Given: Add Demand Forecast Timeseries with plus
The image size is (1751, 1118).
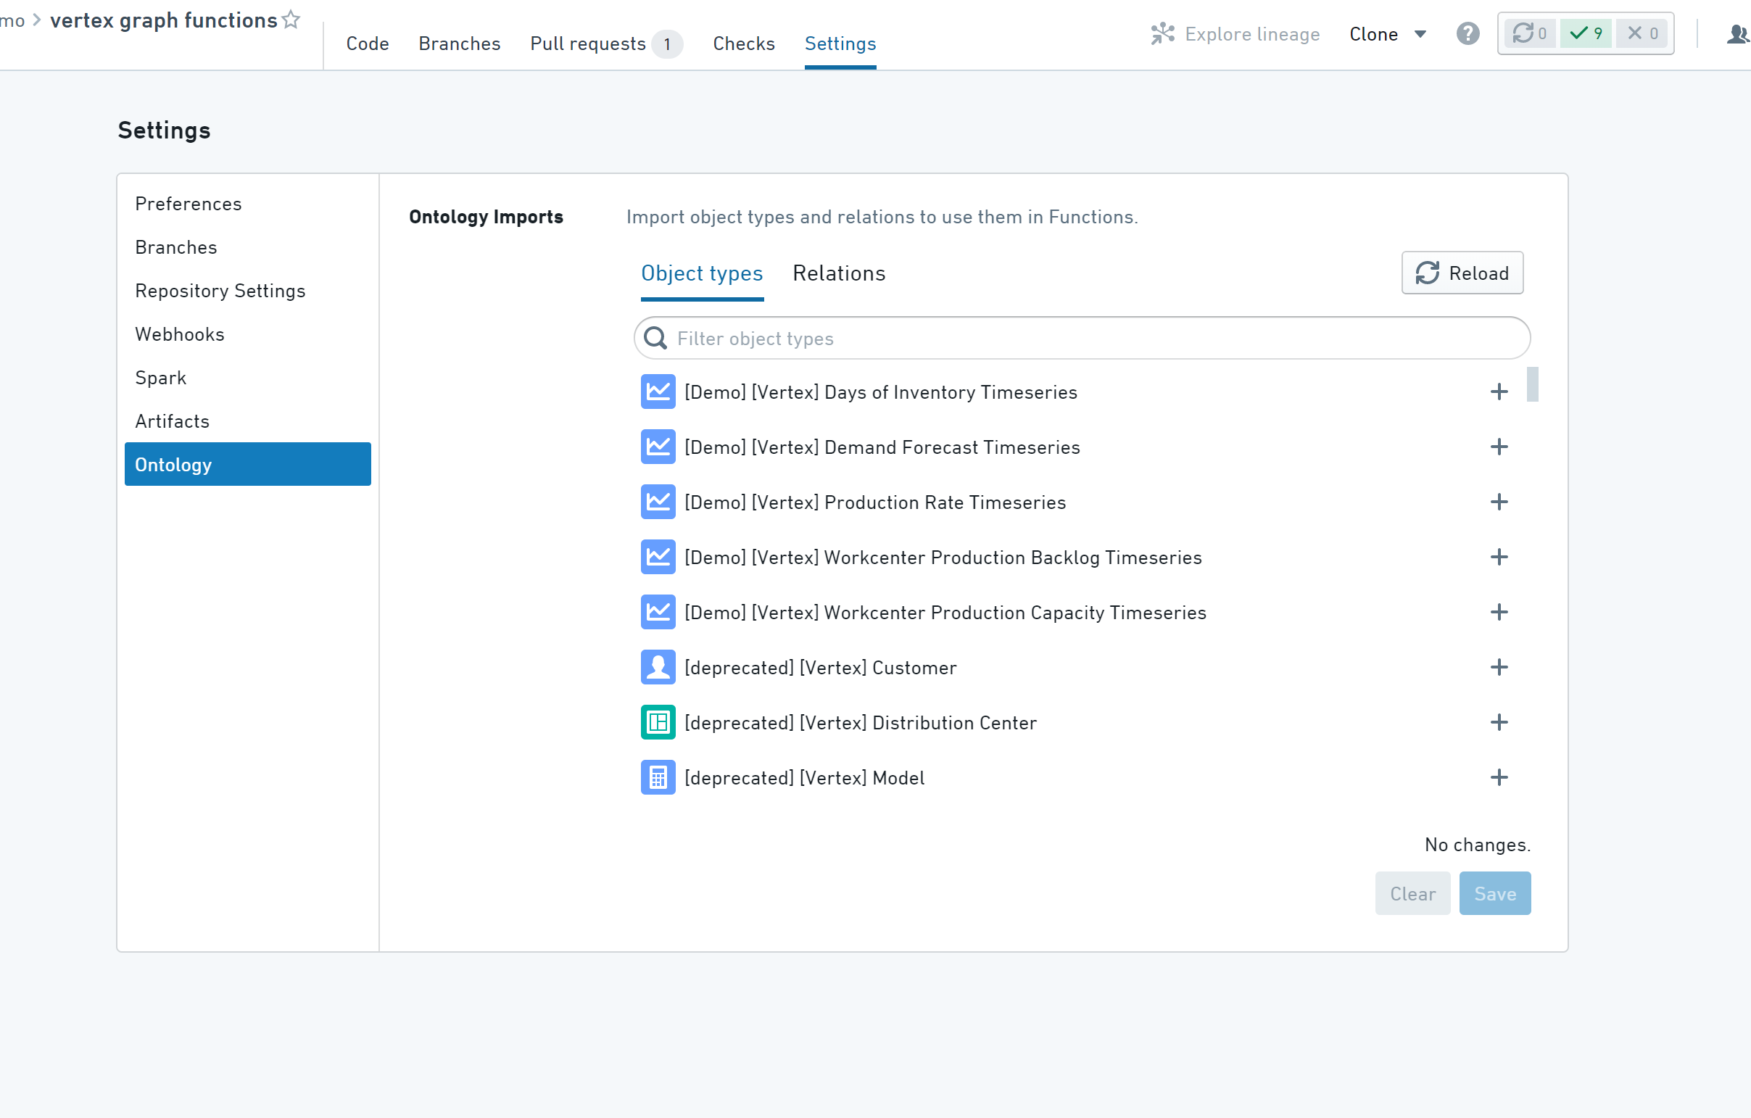Looking at the screenshot, I should click(x=1499, y=447).
